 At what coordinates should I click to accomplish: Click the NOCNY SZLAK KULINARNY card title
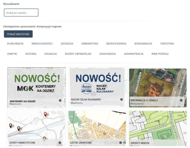86,99
